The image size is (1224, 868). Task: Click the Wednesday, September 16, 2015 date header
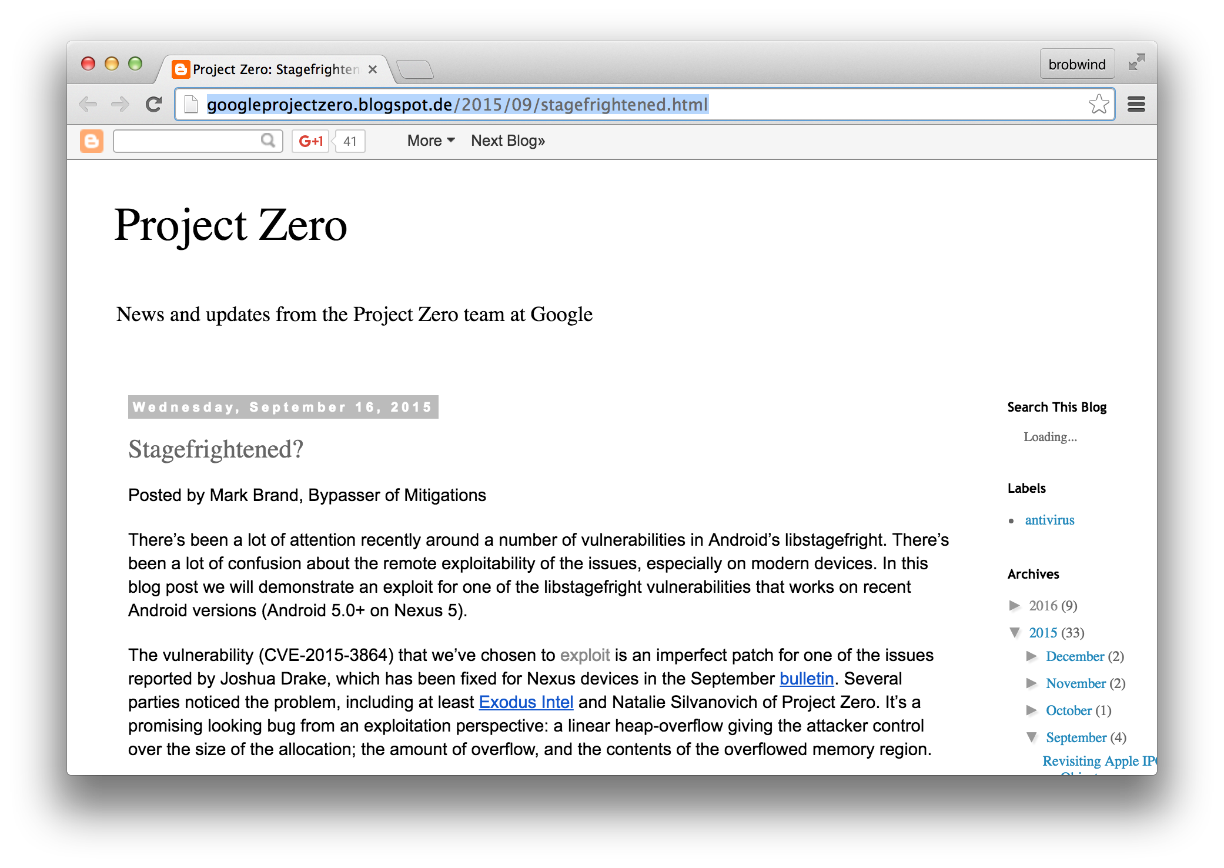tap(283, 407)
